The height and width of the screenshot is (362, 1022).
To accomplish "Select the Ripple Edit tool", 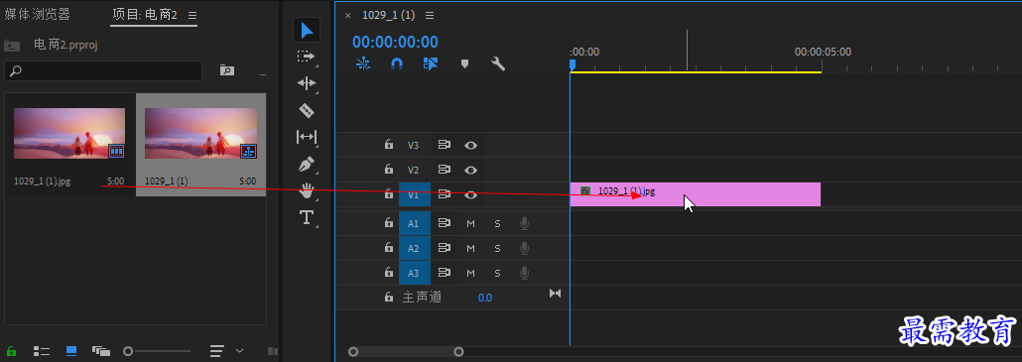I will pos(307,83).
